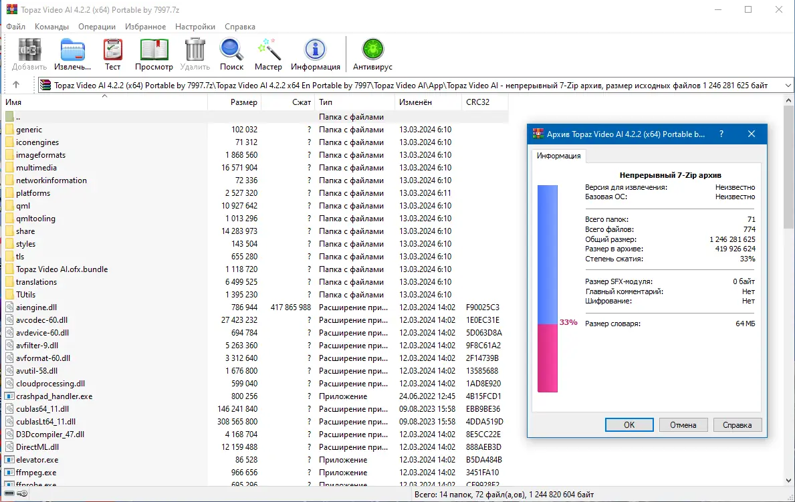The height and width of the screenshot is (502, 795).
Task: Open the Антивирус scanner icon
Action: coord(372,50)
